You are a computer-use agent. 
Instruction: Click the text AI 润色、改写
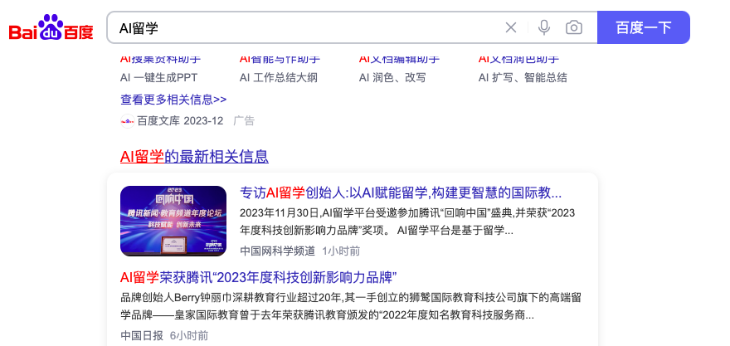(x=392, y=77)
